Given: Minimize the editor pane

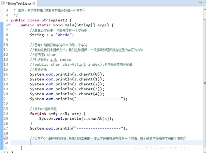Looking at the screenshot, I should tap(200, 2).
